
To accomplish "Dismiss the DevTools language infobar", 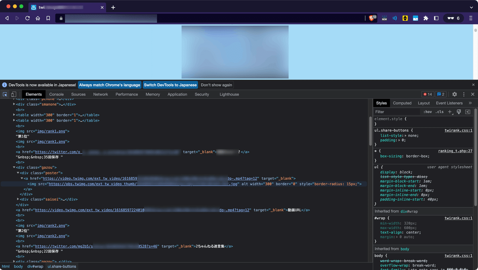I will [473, 85].
